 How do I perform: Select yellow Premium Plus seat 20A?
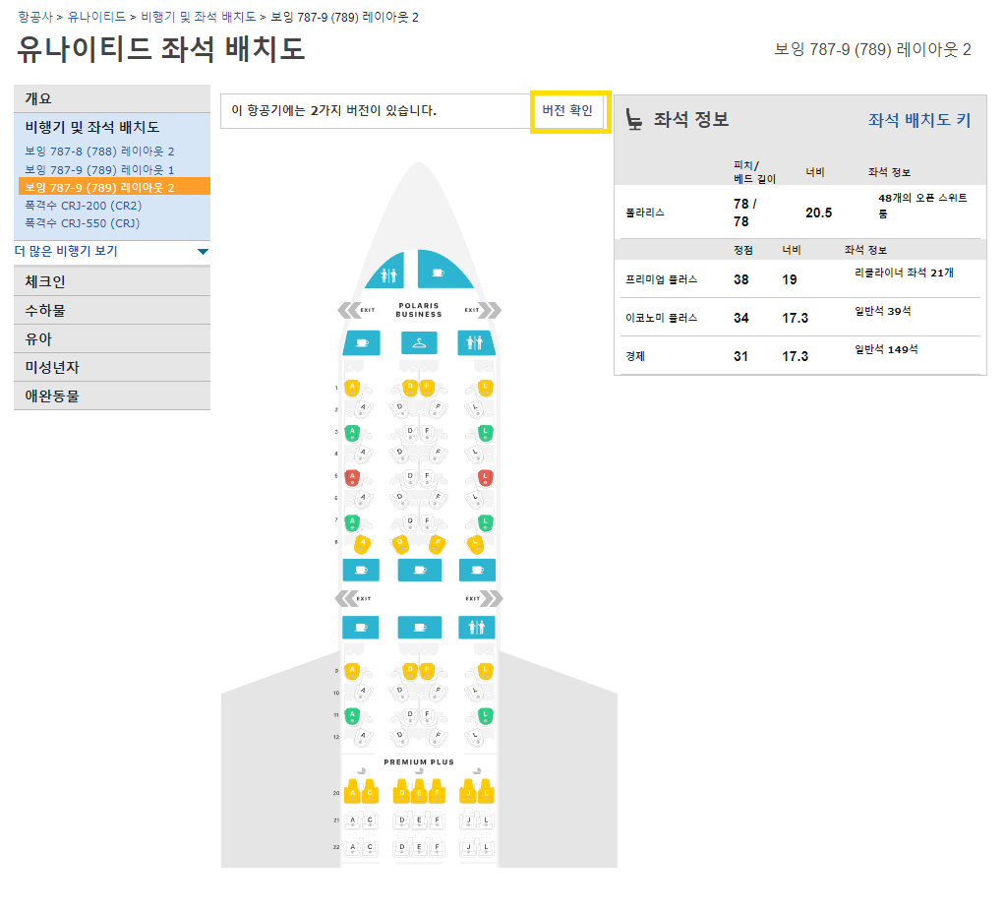coord(352,792)
